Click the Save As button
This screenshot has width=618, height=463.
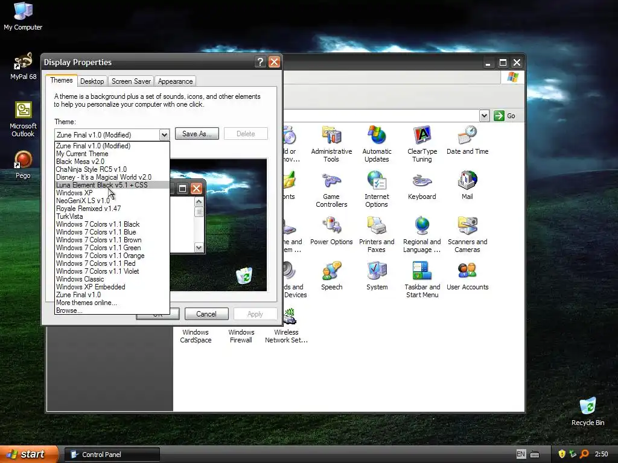[x=197, y=134]
